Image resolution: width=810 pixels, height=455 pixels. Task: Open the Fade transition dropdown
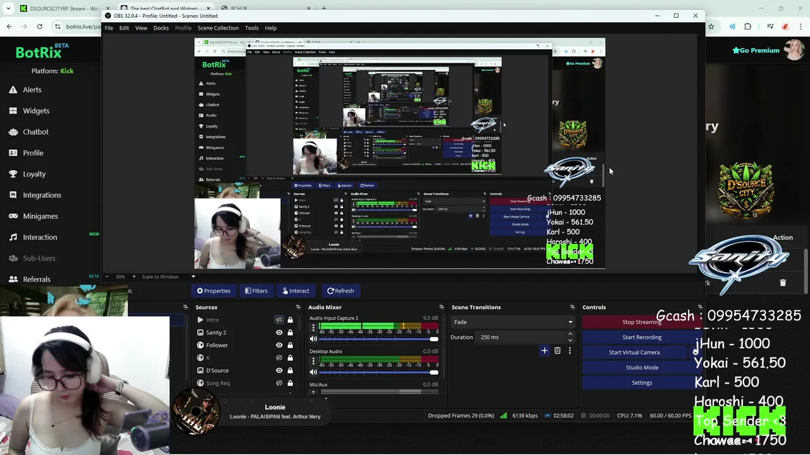point(513,322)
